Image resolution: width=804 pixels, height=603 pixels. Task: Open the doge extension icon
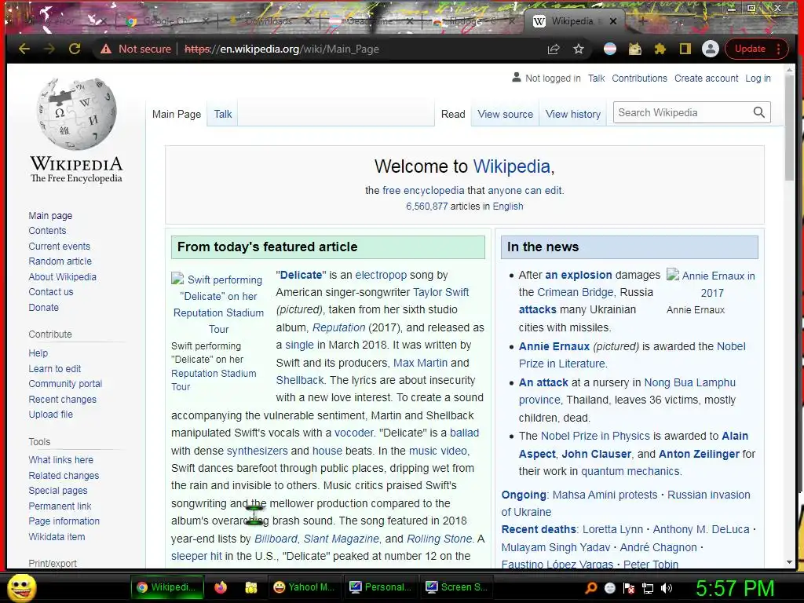coord(635,49)
